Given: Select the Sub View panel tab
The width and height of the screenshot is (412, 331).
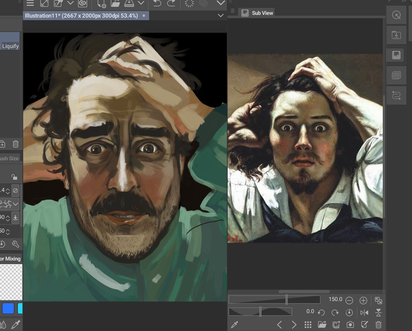Looking at the screenshot, I should pyautogui.click(x=258, y=13).
